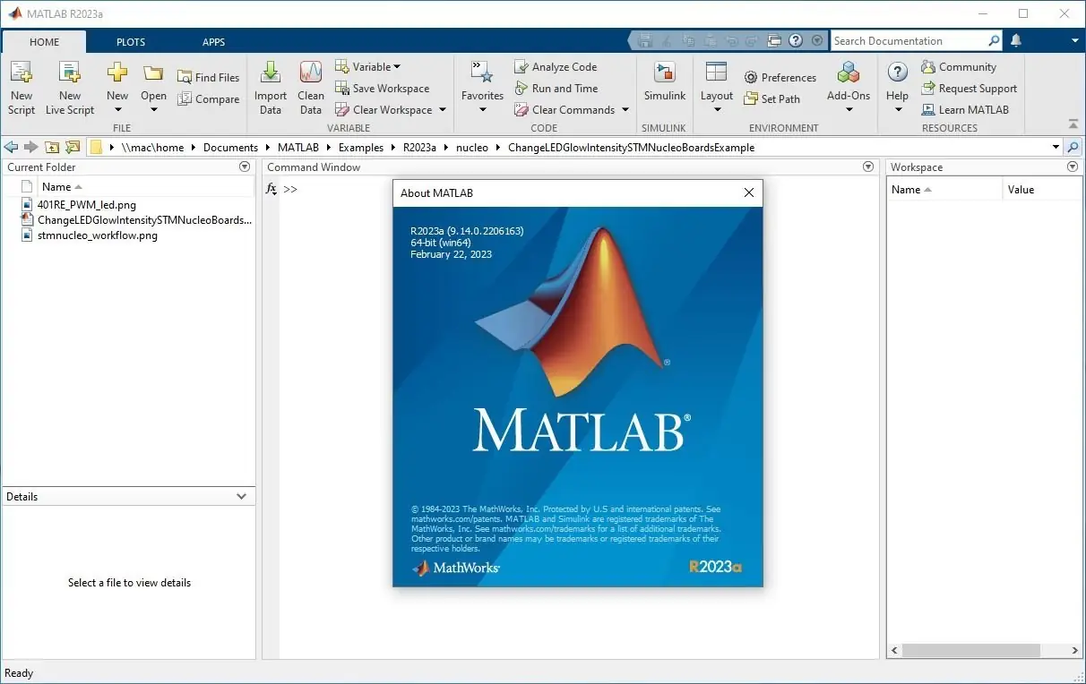Click Save Workspace
This screenshot has height=684, width=1086.
click(x=382, y=89)
